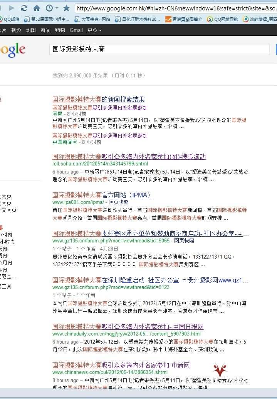This screenshot has width=277, height=399.
Task: Click the roll.sohu.com result URL text
Action: tap(100, 164)
